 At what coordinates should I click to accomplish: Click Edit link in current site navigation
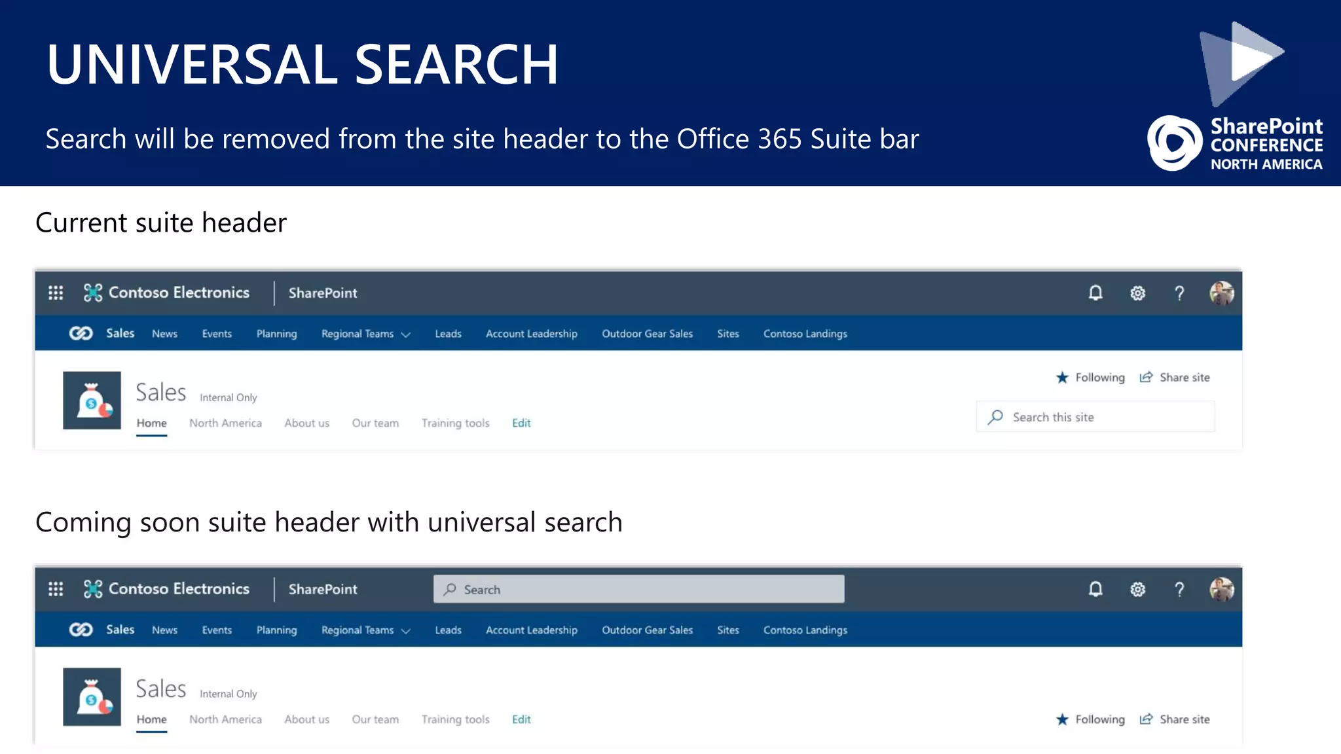click(521, 423)
